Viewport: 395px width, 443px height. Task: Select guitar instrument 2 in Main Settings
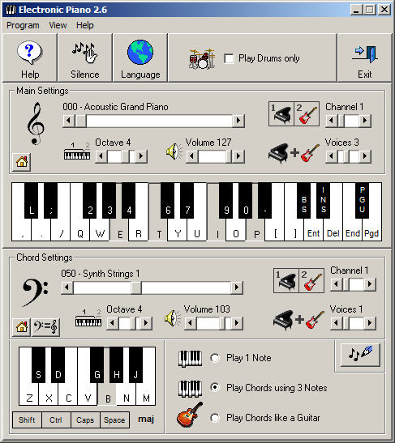(307, 114)
